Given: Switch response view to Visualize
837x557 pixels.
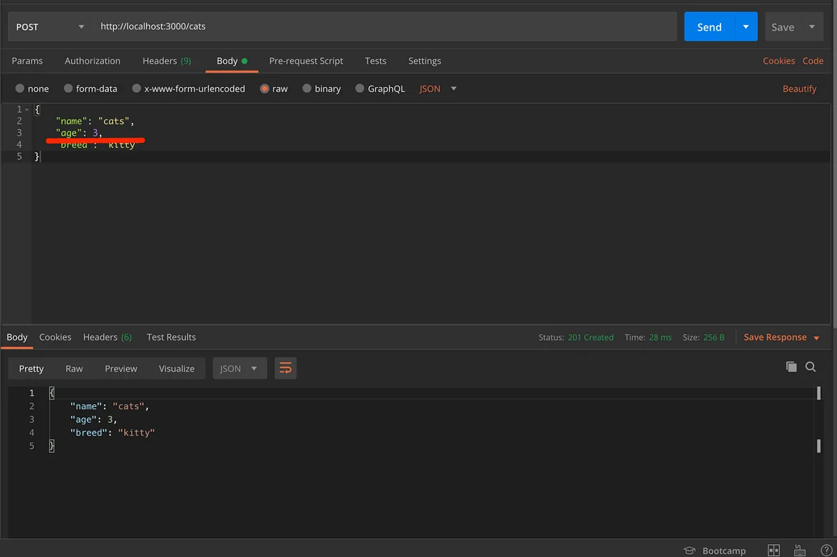Looking at the screenshot, I should (176, 368).
